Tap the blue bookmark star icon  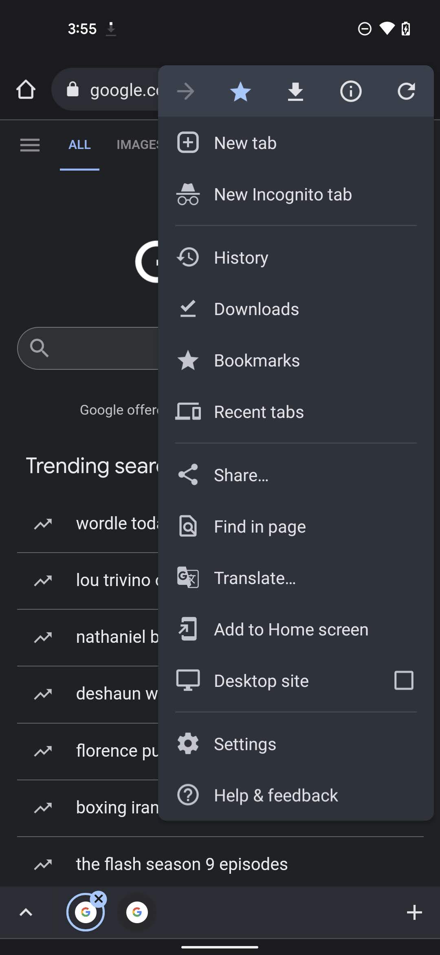(240, 91)
